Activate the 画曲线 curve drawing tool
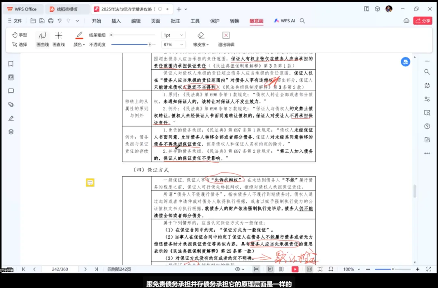Screen dimensions: 438x288 43,39
